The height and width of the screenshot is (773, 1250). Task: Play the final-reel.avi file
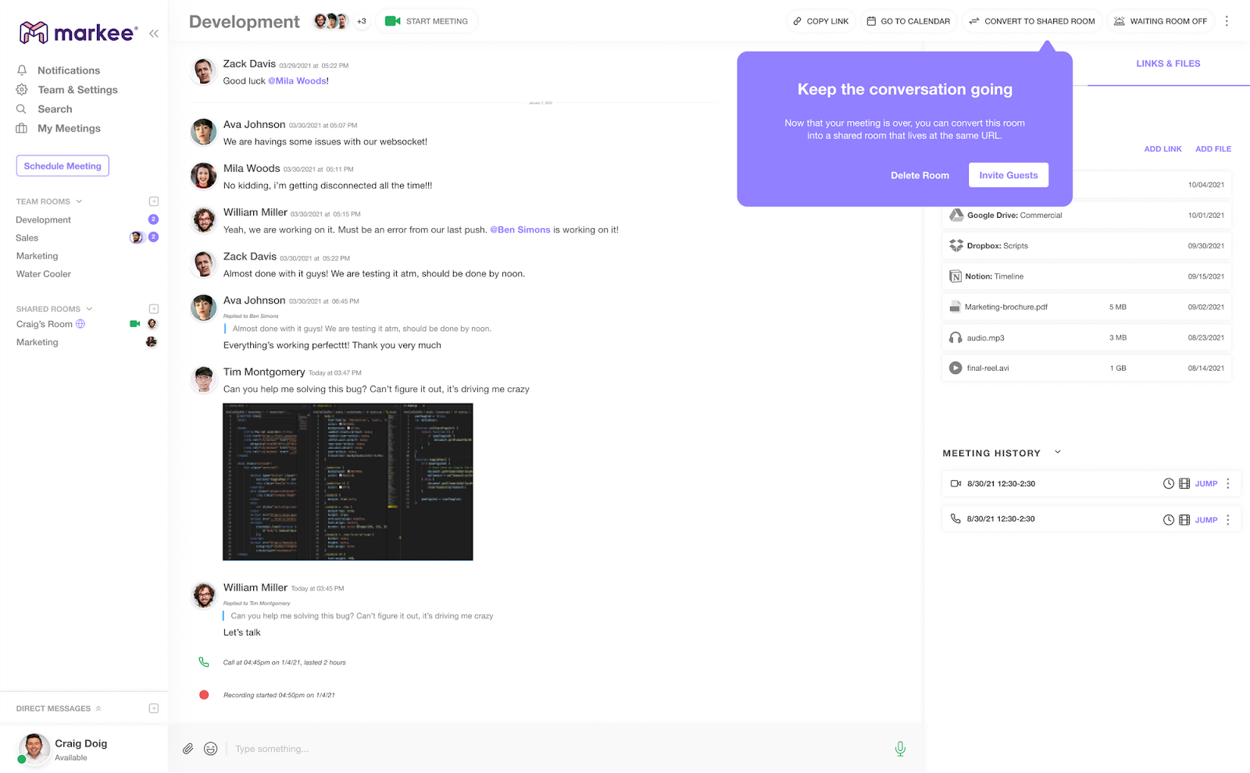click(955, 369)
